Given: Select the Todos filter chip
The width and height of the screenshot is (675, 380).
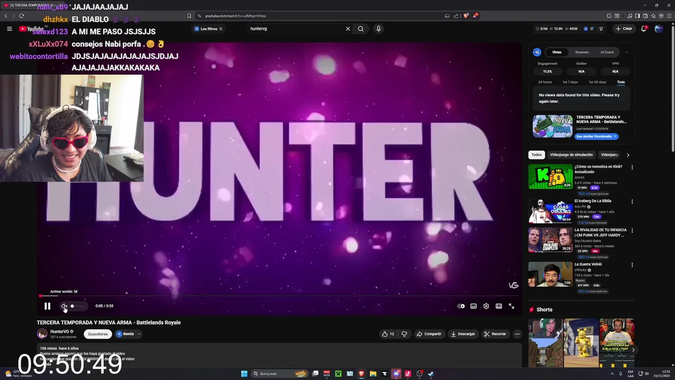Looking at the screenshot, I should (536, 155).
